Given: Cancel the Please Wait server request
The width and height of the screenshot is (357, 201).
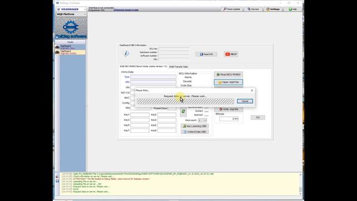Looking at the screenshot, I should click(x=245, y=101).
